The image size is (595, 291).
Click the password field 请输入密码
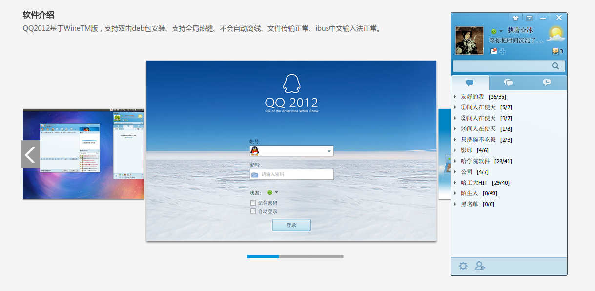291,174
